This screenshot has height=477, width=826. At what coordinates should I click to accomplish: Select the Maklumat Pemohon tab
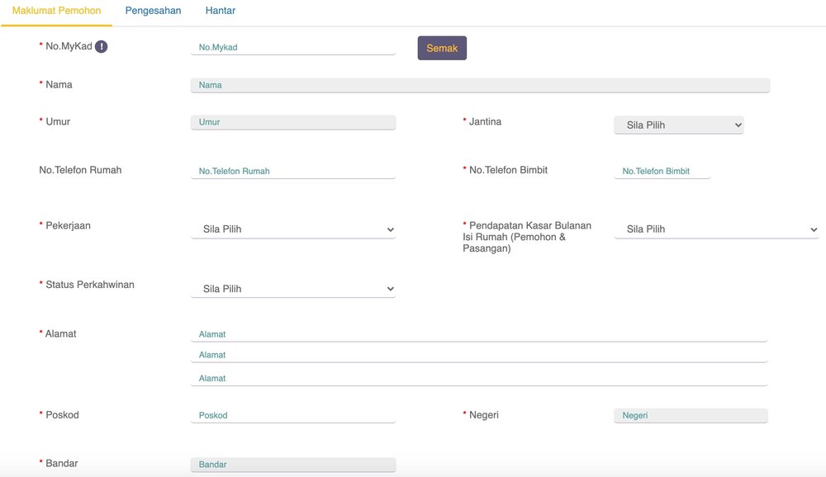[55, 11]
